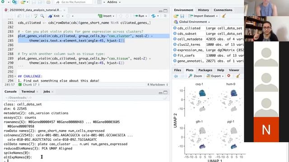Collapse the CHALLENGE section fold arrow
Image resolution: width=289 pixels, height=162 pixels.
15,76
